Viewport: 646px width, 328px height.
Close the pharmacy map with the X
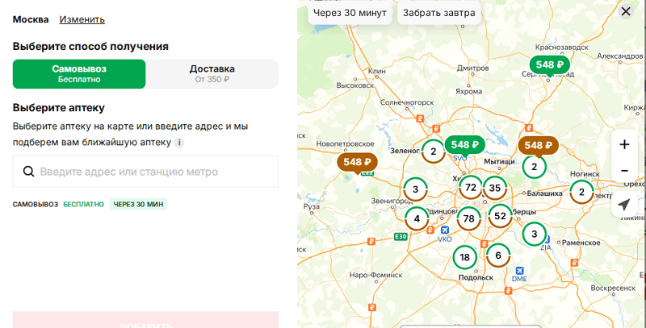(626, 11)
